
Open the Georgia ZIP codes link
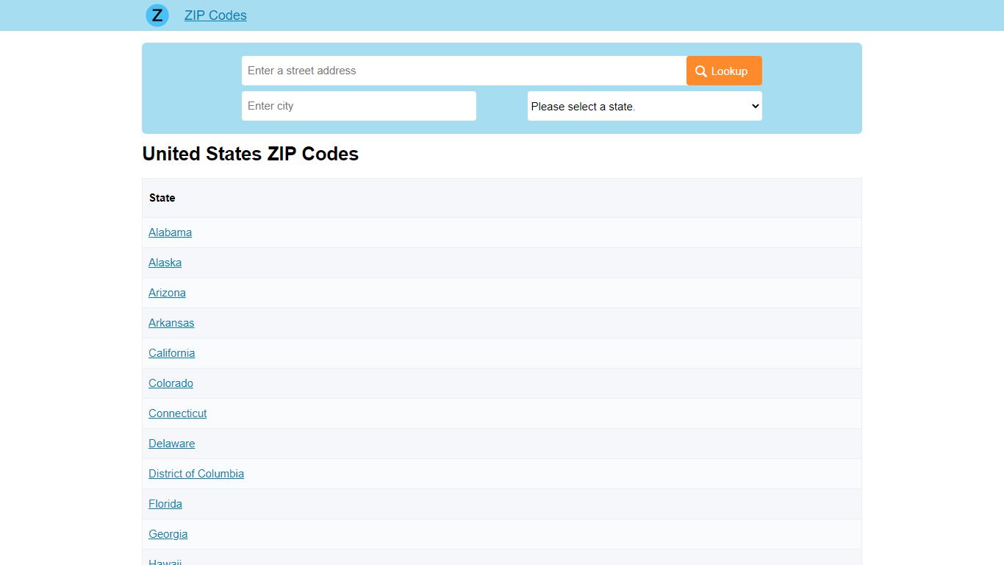(x=168, y=534)
